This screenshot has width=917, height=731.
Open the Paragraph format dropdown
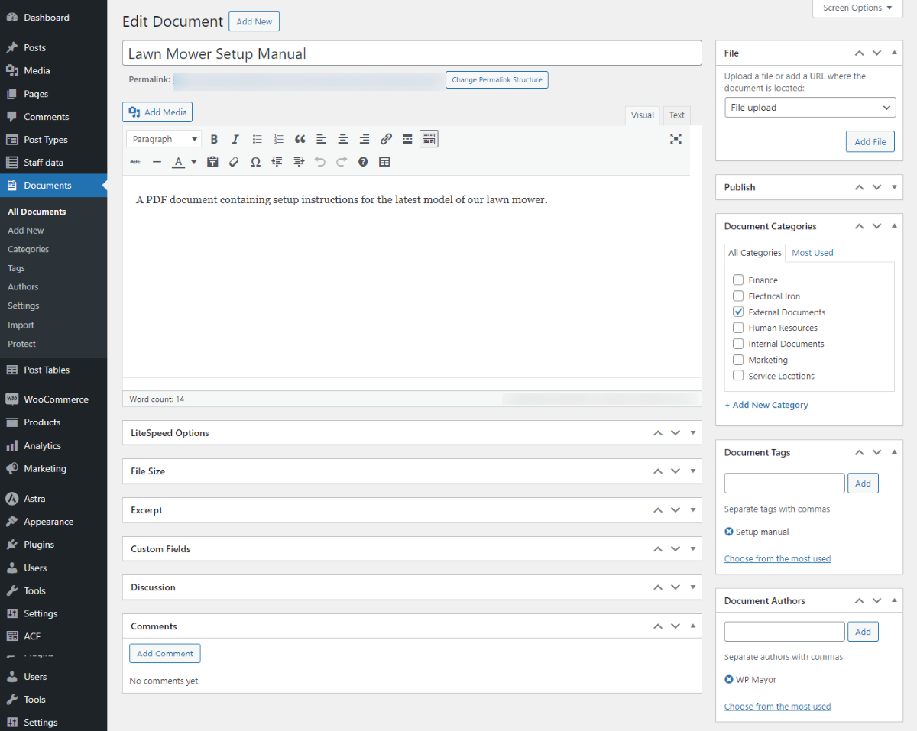(164, 139)
